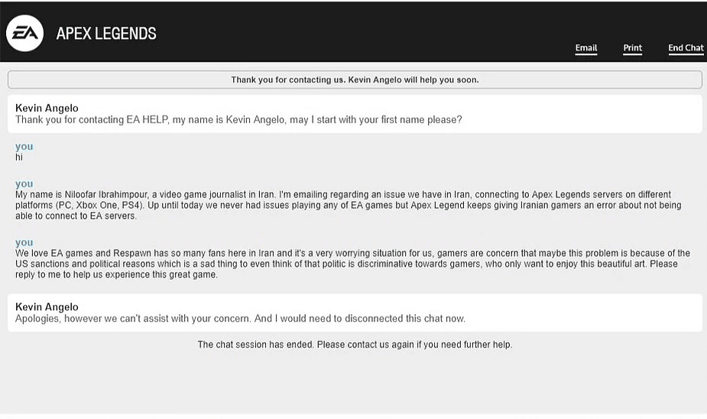
Task: Click agent's greeting asking for first name
Action: pyautogui.click(x=238, y=120)
